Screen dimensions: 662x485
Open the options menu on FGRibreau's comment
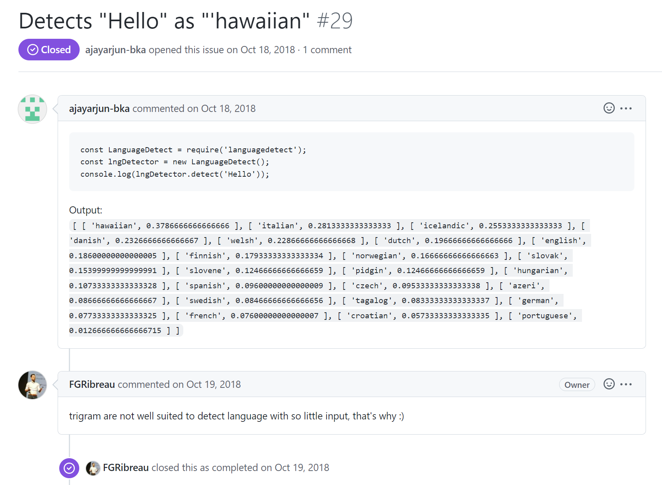pos(626,384)
